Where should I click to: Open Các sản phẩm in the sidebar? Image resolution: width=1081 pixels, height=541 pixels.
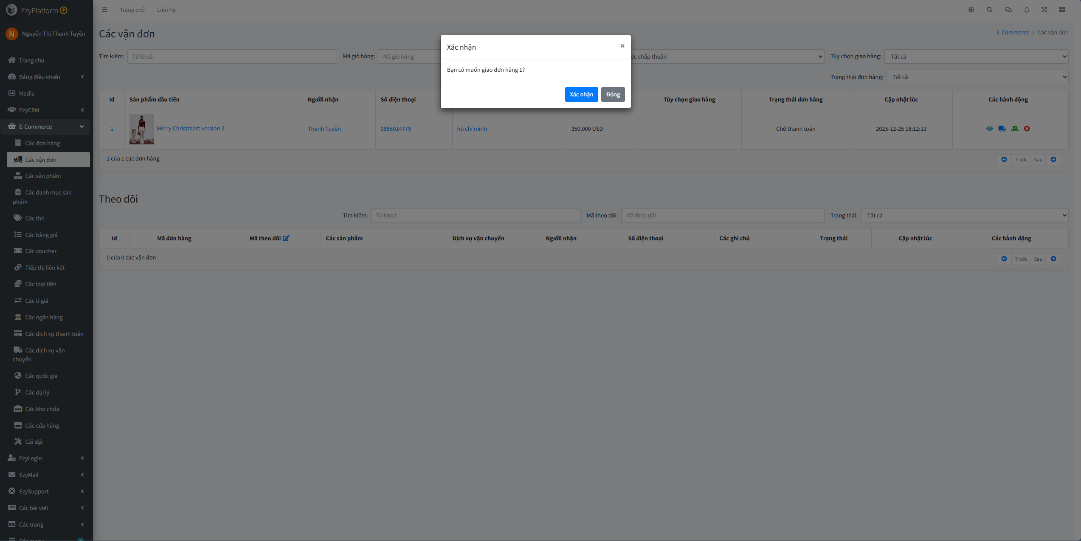(43, 176)
